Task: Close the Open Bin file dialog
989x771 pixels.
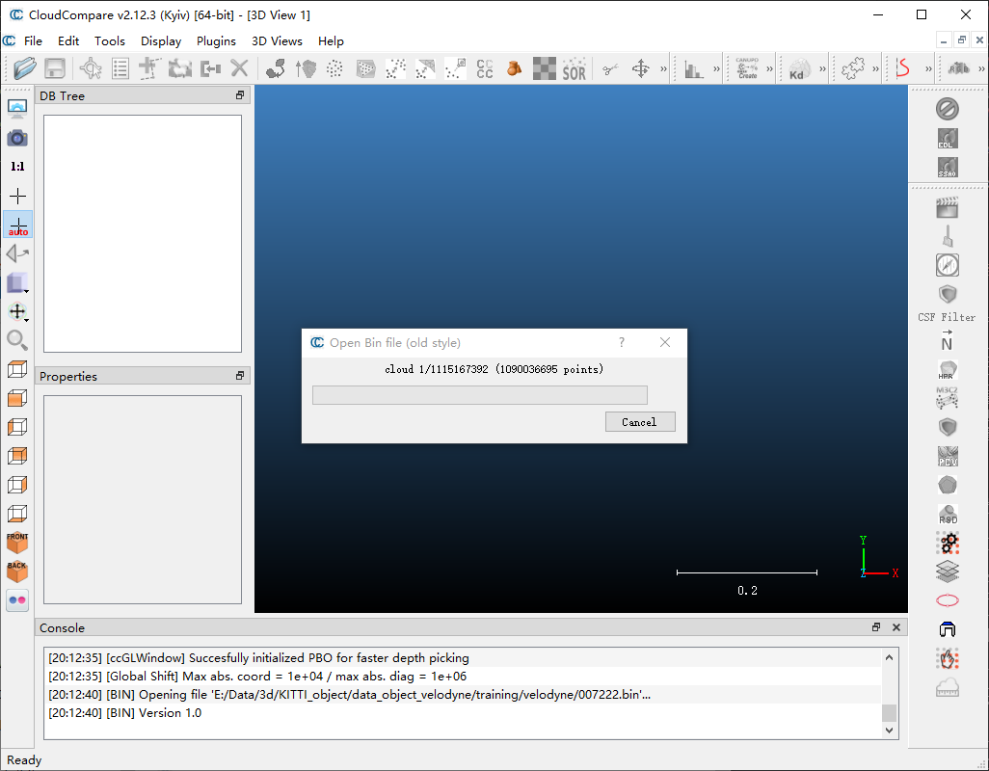Action: tap(665, 342)
